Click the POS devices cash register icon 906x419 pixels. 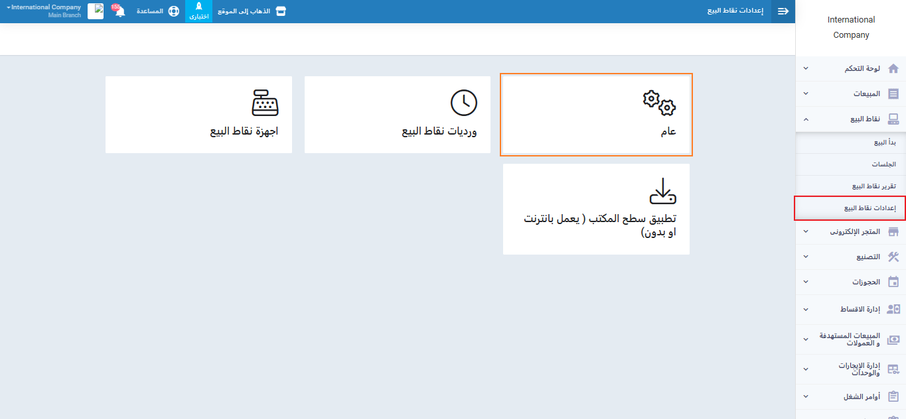(265, 103)
